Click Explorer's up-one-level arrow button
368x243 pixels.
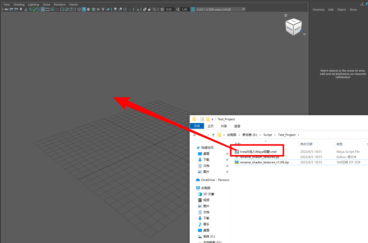pyautogui.click(x=213, y=135)
